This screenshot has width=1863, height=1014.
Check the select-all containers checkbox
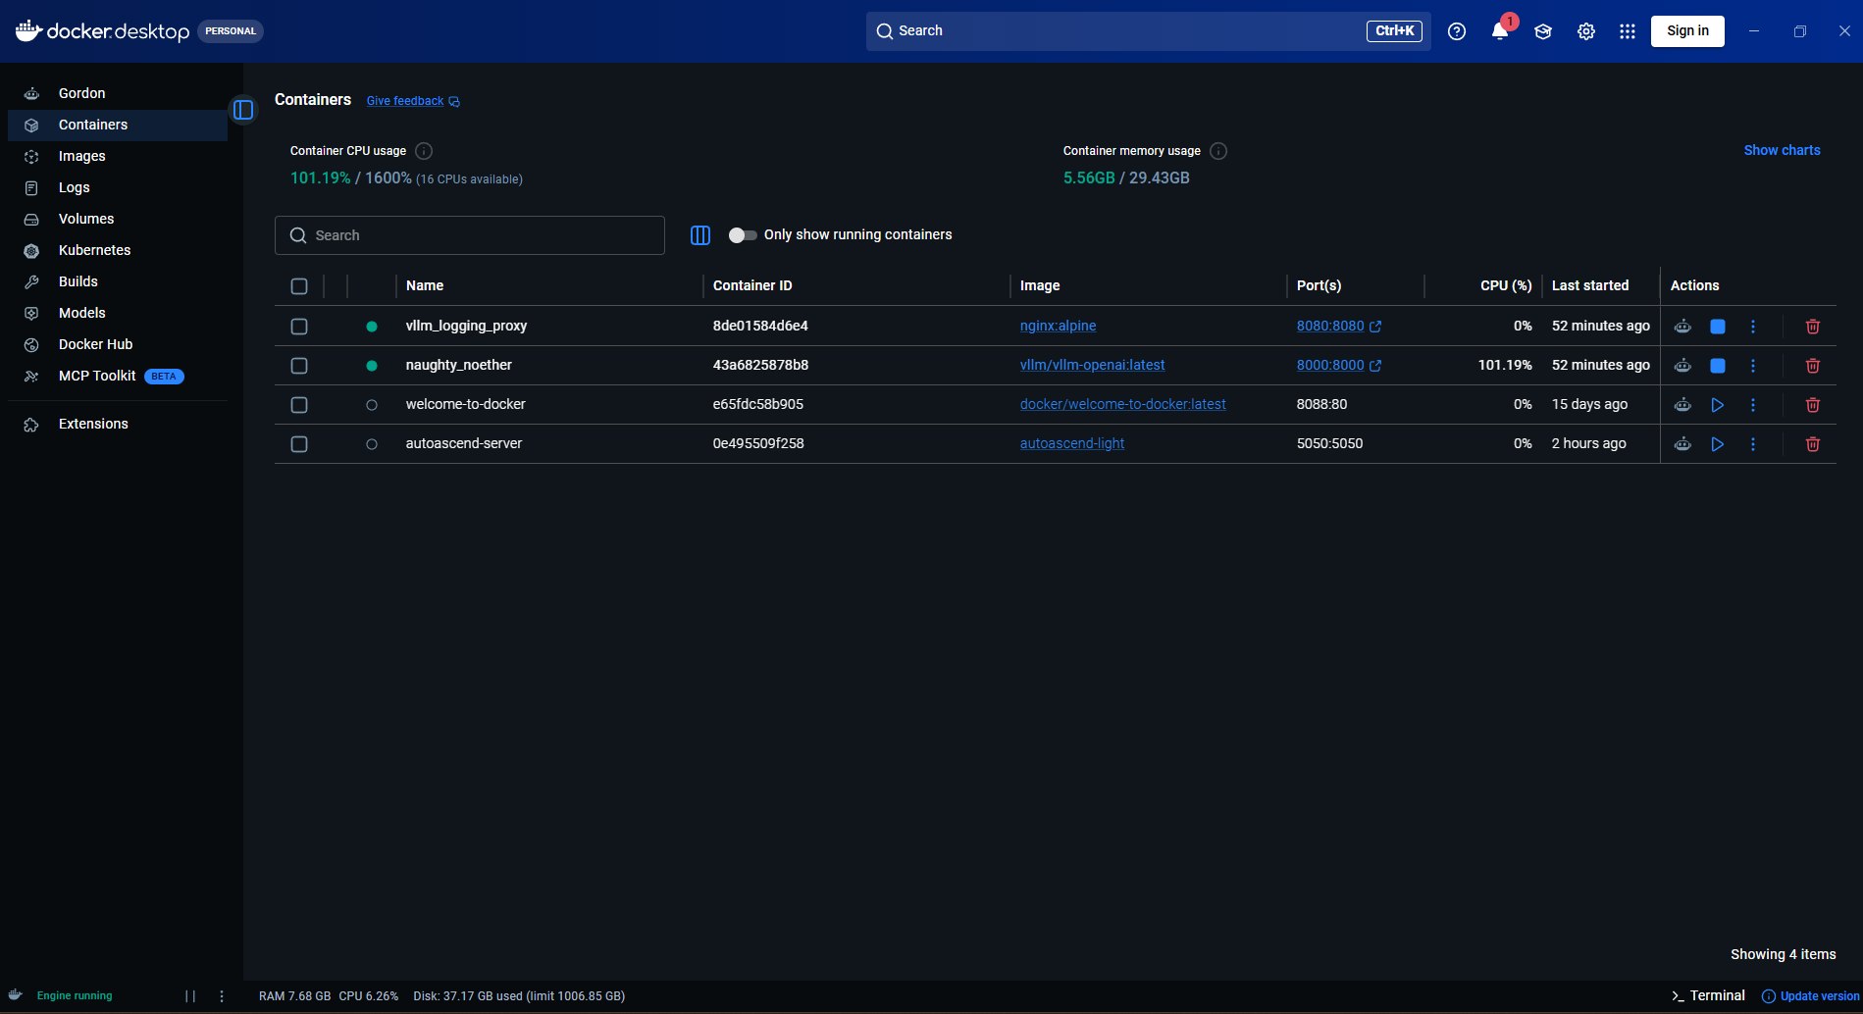(x=299, y=286)
